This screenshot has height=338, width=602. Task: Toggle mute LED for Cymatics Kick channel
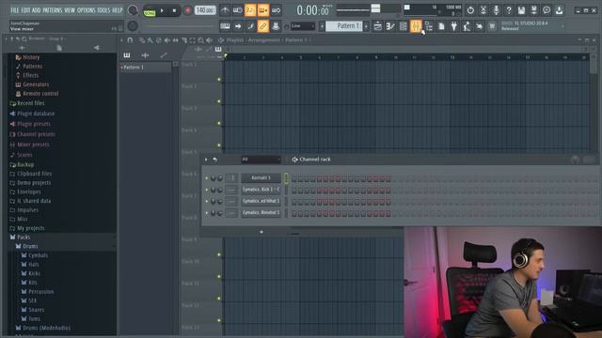(207, 190)
